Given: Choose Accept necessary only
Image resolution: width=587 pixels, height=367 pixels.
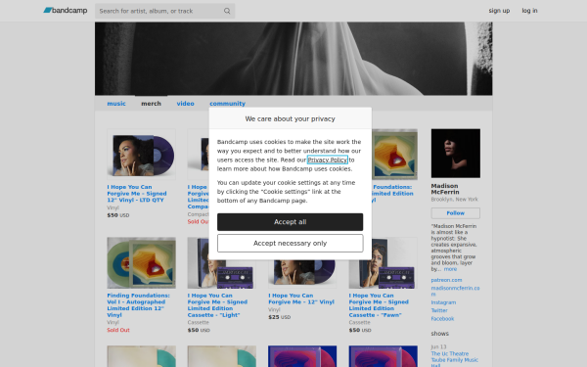Looking at the screenshot, I should (291, 243).
